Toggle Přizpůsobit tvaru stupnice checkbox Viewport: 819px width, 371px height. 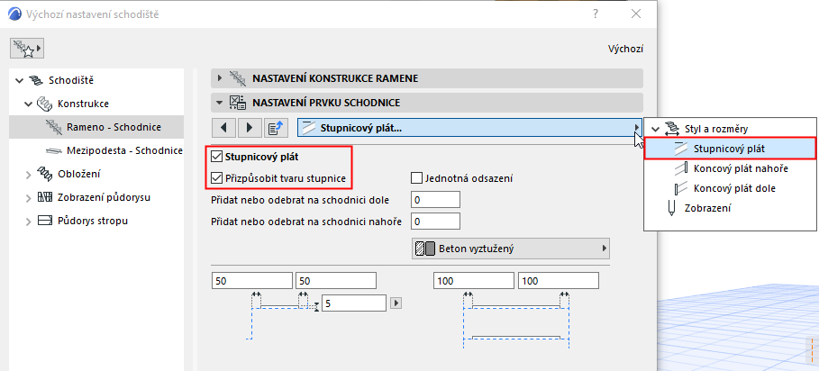(x=216, y=177)
